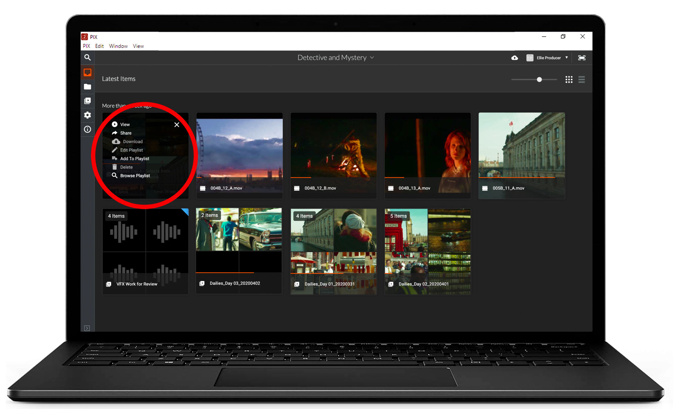Close the item overlay menu with X
This screenshot has height=409, width=673.
[x=177, y=125]
